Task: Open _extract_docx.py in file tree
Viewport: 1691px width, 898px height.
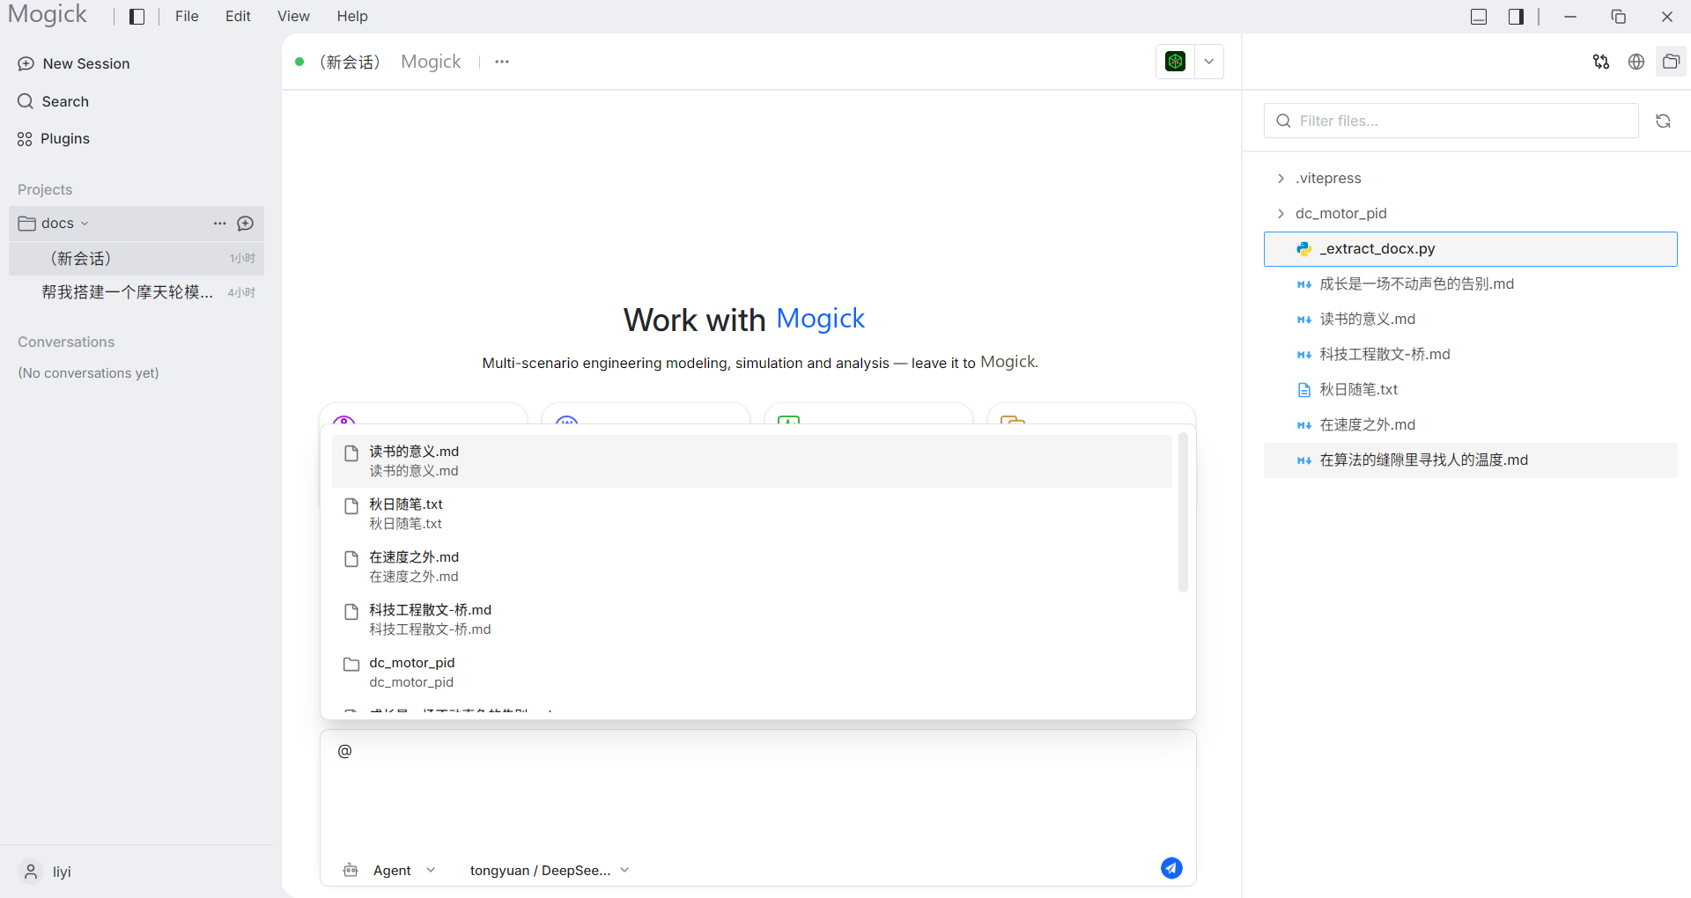Action: click(x=1471, y=249)
